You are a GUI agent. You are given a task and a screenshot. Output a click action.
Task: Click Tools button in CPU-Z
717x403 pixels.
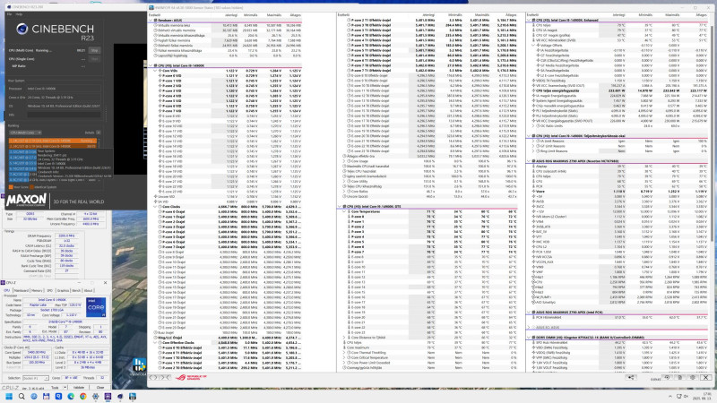click(55, 388)
